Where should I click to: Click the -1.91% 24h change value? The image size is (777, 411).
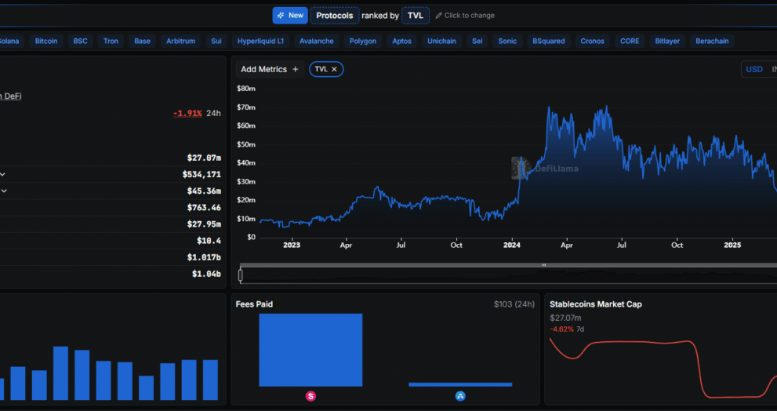(187, 113)
